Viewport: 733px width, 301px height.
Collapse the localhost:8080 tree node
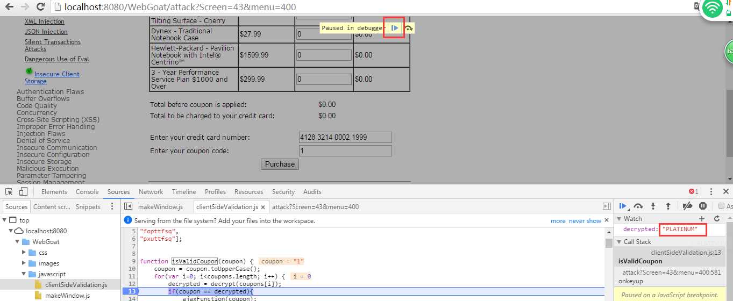(x=11, y=231)
